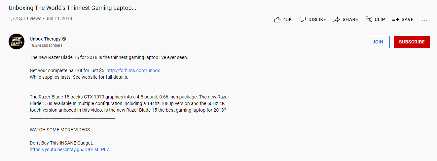
Task: Open the forhims.com/unbox link
Action: pos(133,70)
